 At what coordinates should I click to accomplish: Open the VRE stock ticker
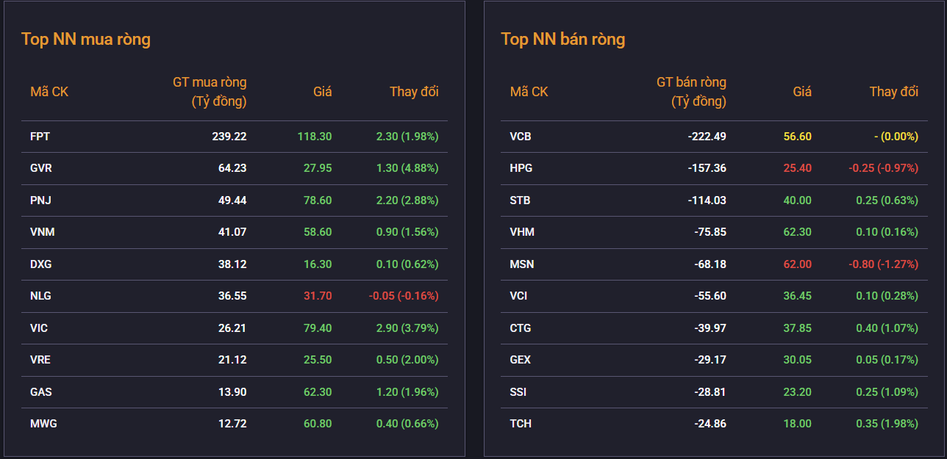point(40,360)
